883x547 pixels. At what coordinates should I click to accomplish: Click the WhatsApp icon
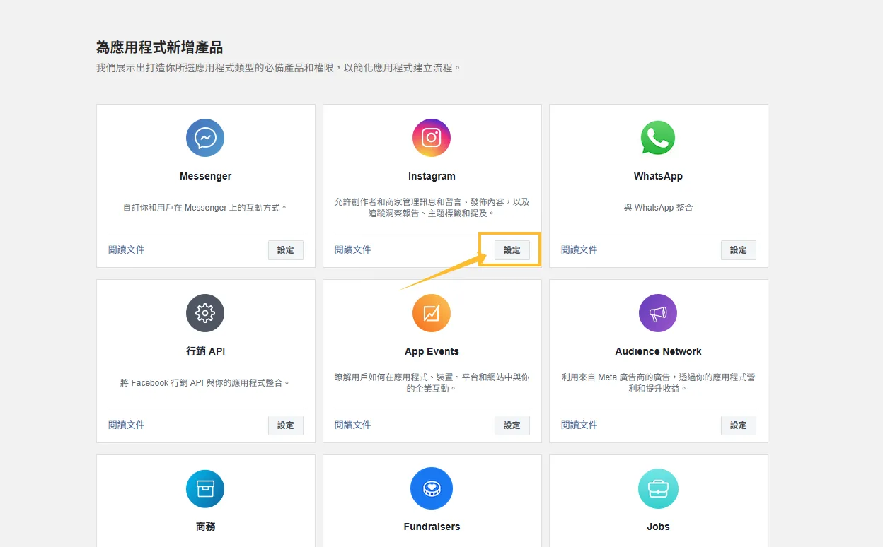tap(658, 138)
